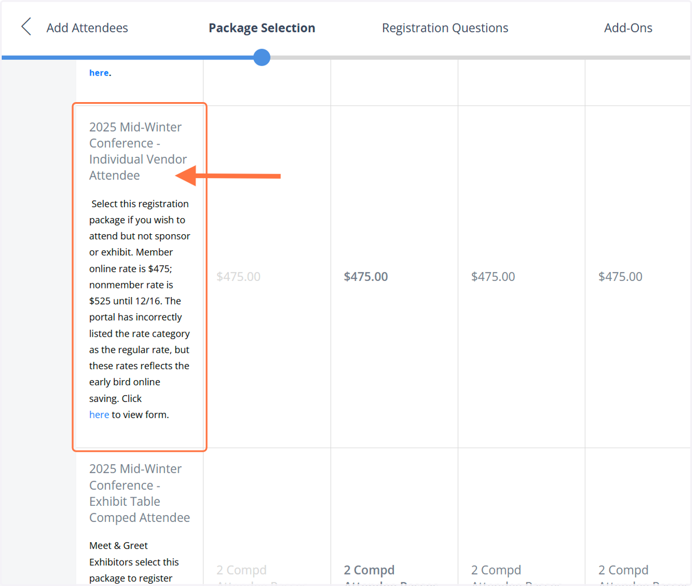Choose the third column '2 Compd' cell
Viewport: 692px width, 586px height.
pos(497,570)
